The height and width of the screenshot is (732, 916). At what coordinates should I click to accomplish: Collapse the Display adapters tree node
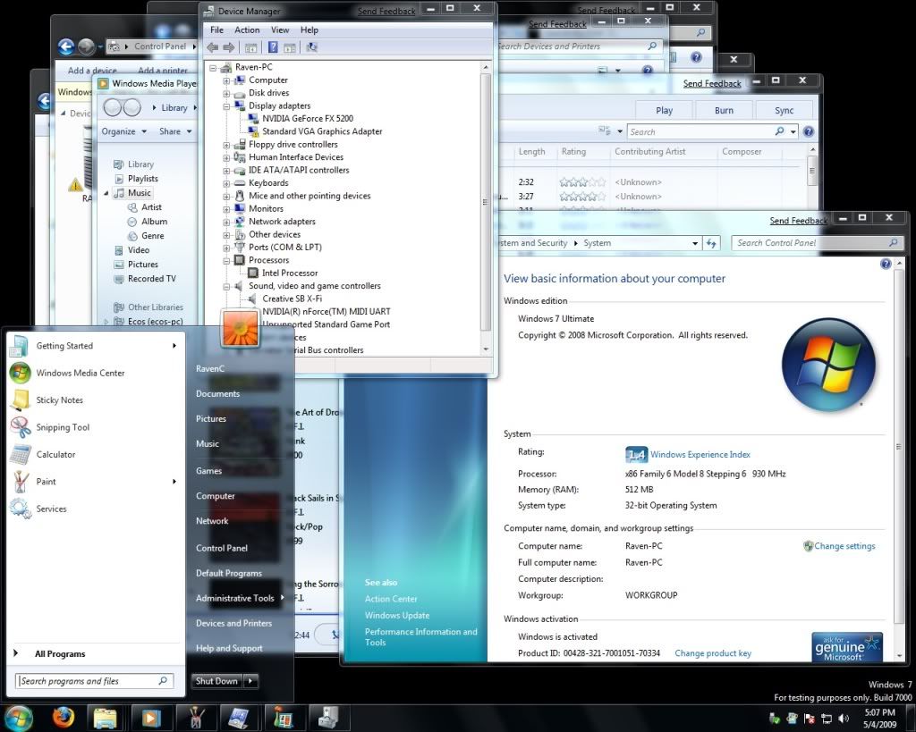pos(227,105)
